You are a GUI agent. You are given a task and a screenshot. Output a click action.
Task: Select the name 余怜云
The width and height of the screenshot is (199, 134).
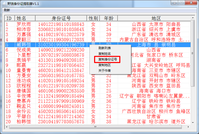point(24,111)
